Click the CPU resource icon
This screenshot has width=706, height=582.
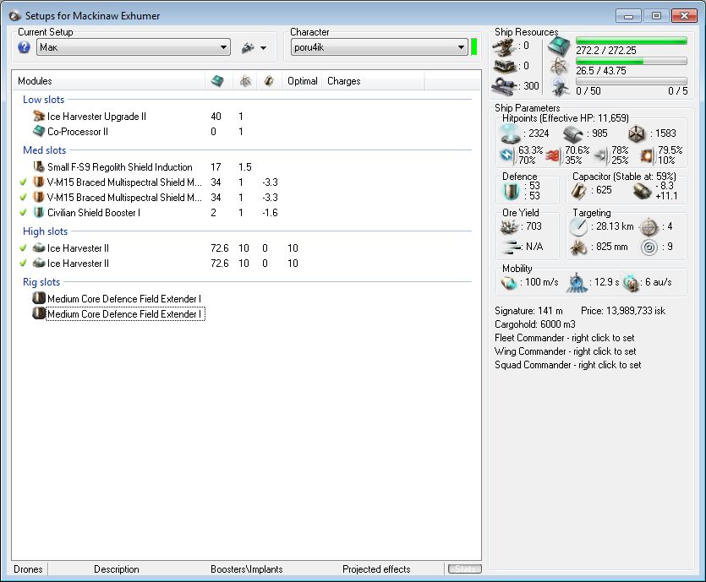point(559,46)
